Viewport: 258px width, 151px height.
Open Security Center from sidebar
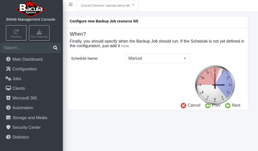coord(26,127)
